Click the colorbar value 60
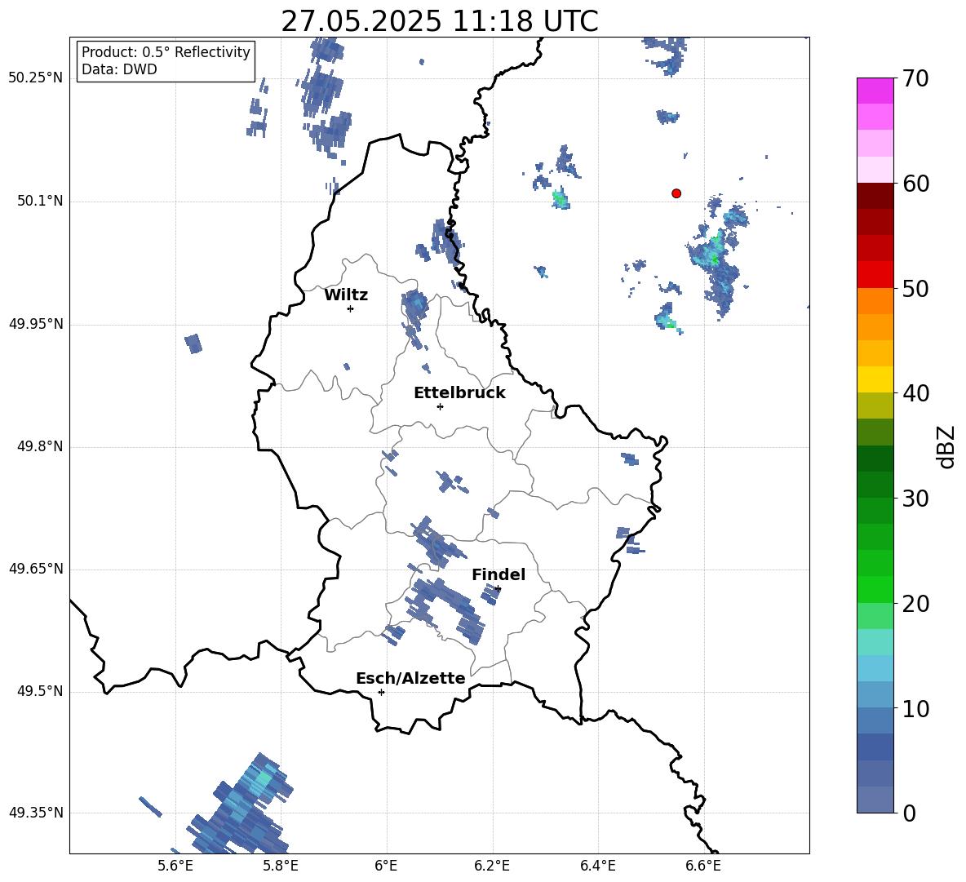Screen dimensions: 966x882 [915, 184]
